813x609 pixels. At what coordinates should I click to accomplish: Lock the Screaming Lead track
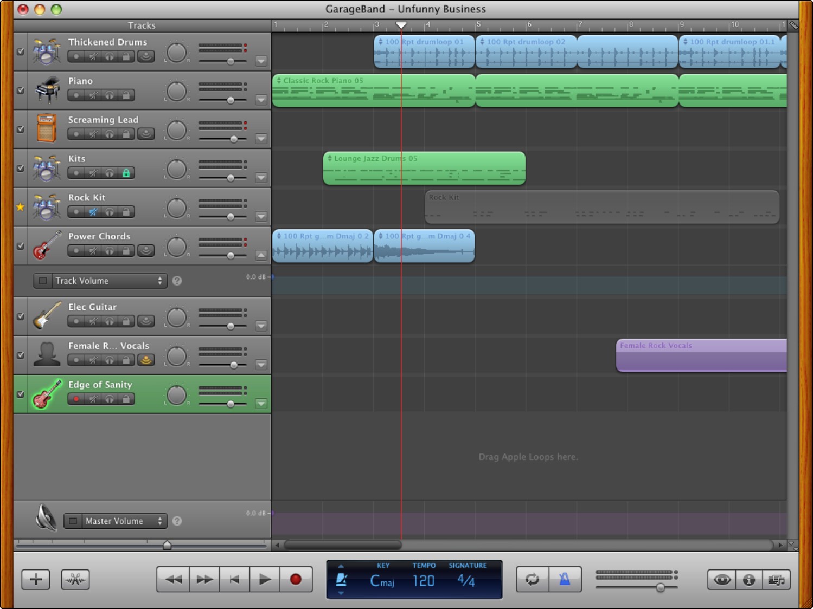126,134
